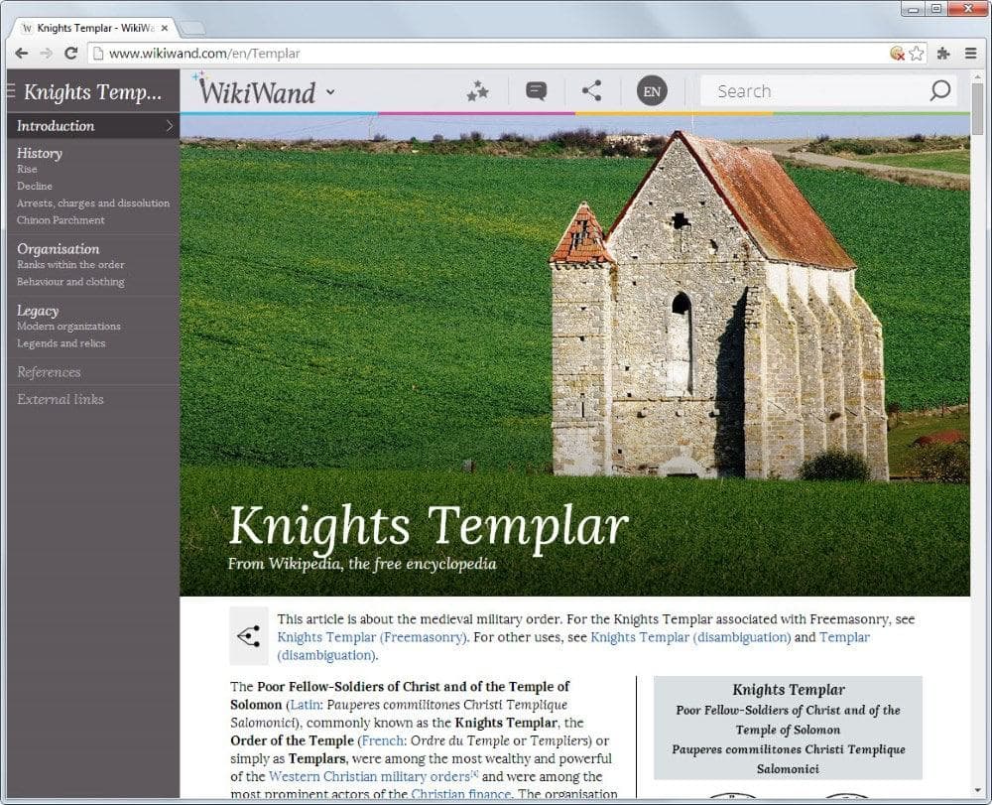992x805 pixels.
Task: Jump to the References section
Action: [49, 372]
